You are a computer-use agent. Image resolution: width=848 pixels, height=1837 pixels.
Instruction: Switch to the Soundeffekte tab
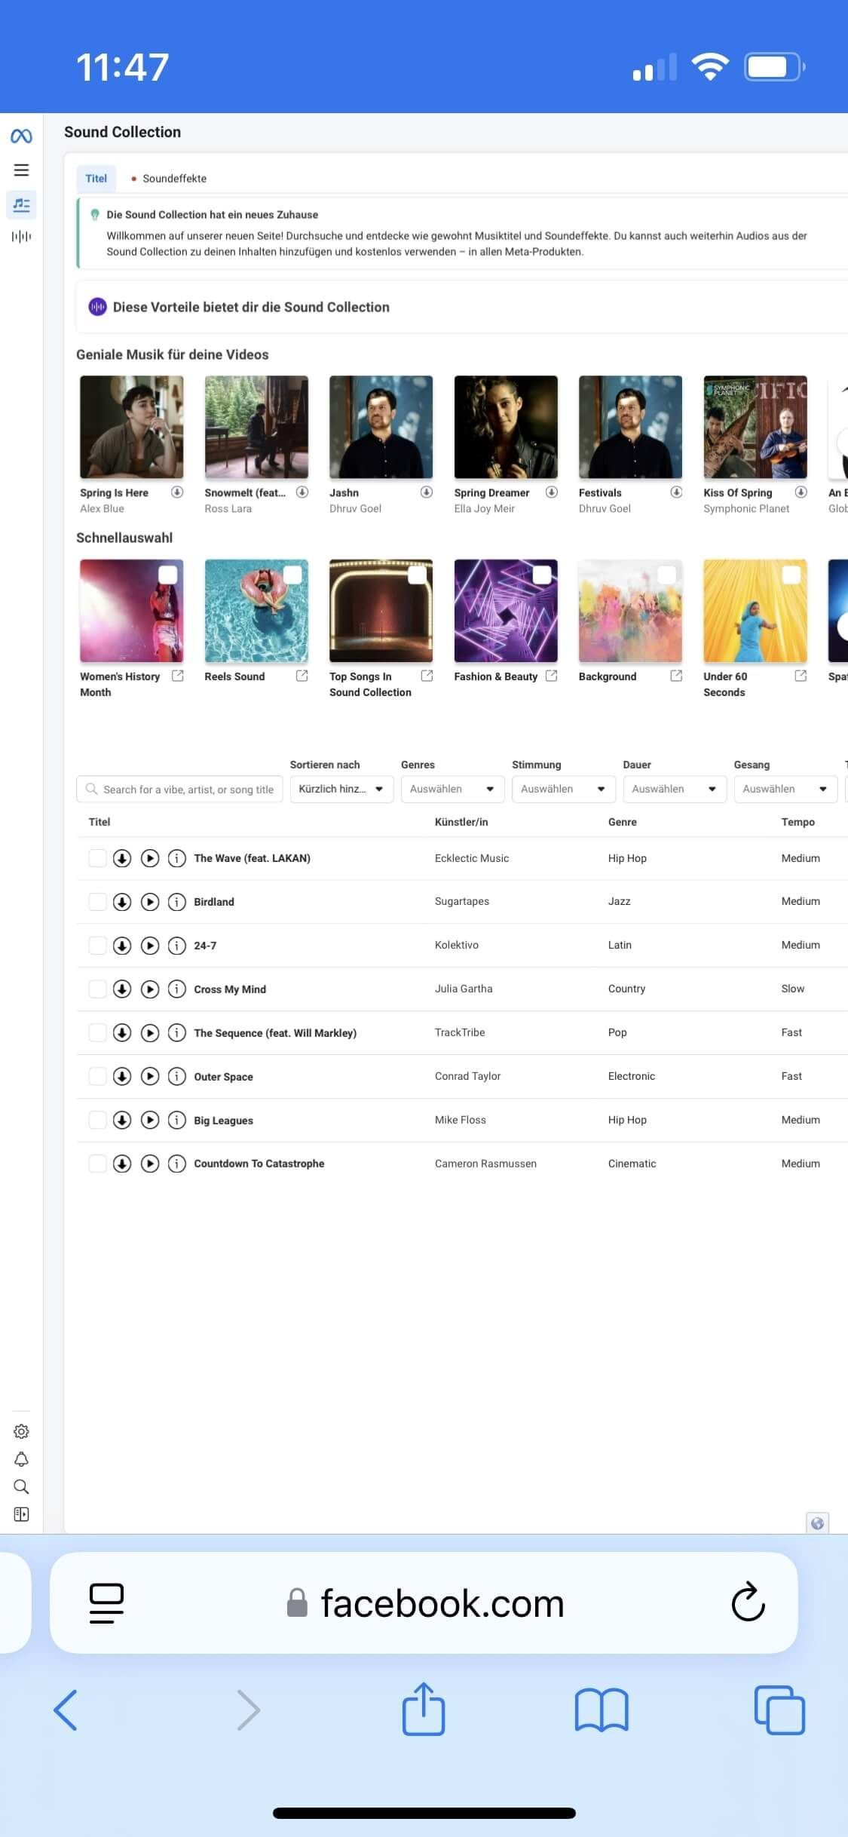pos(169,179)
